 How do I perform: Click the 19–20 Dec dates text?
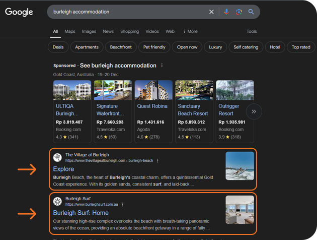108,75
